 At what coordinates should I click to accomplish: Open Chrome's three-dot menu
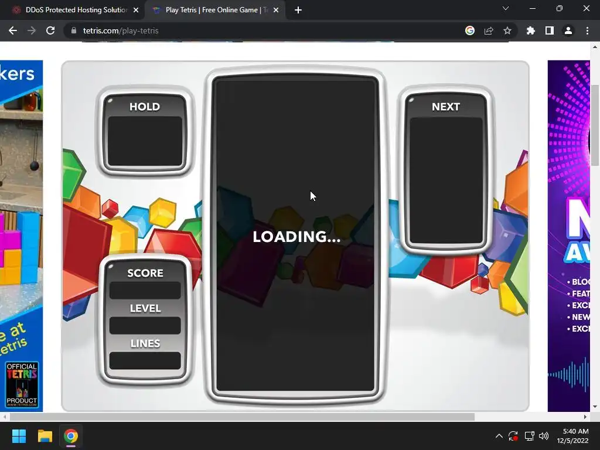click(x=587, y=30)
